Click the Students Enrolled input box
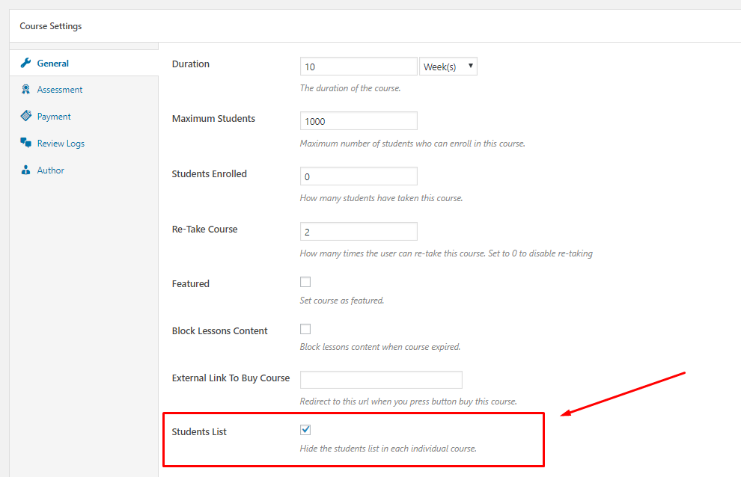This screenshot has height=477, width=741. [x=359, y=176]
